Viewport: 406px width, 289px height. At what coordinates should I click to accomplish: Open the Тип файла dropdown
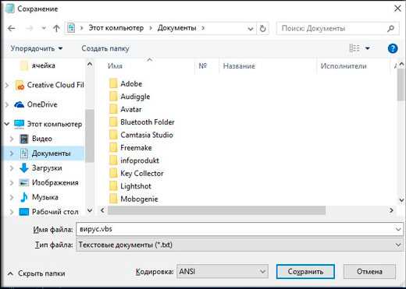point(240,245)
